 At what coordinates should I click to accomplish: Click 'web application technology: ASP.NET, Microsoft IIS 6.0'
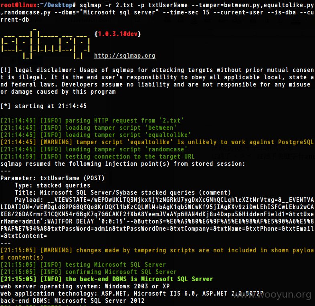[x=97, y=294]
